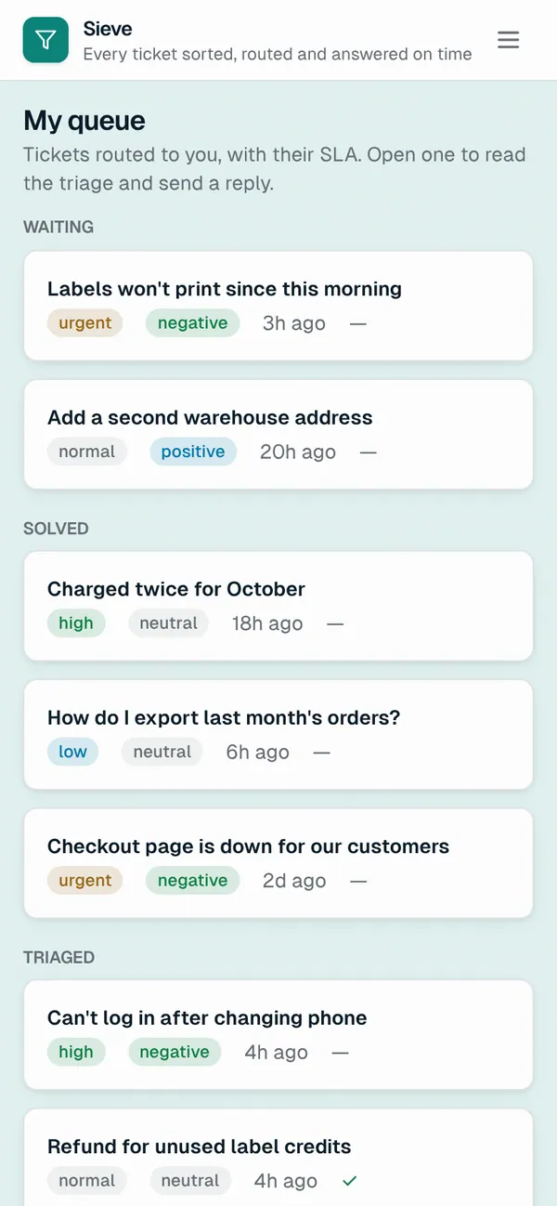Open the "Charged twice for October" ticket

[278, 606]
